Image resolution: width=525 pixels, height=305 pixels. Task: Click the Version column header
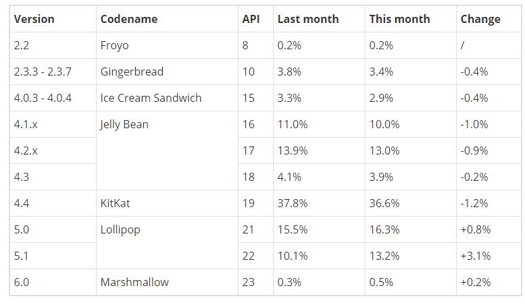34,19
